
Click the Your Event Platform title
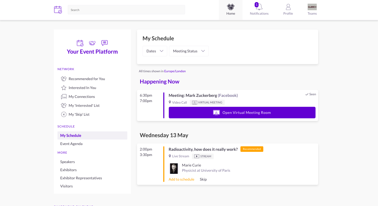92,52
